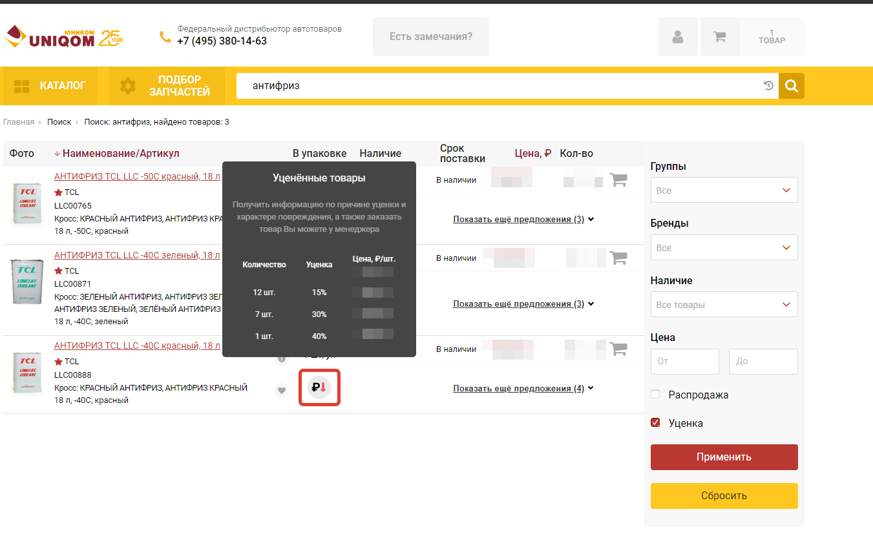Open the Группы dropdown
The height and width of the screenshot is (536, 873).
724,191
